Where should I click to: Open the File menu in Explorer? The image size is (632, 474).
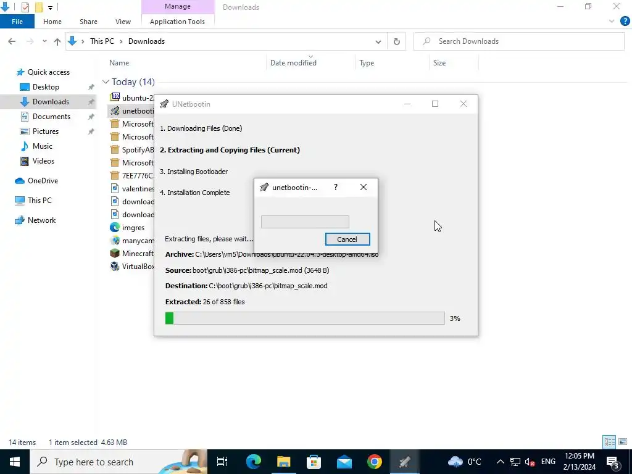click(x=17, y=22)
